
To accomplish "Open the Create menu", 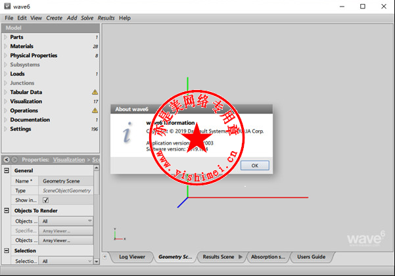I will tap(54, 18).
